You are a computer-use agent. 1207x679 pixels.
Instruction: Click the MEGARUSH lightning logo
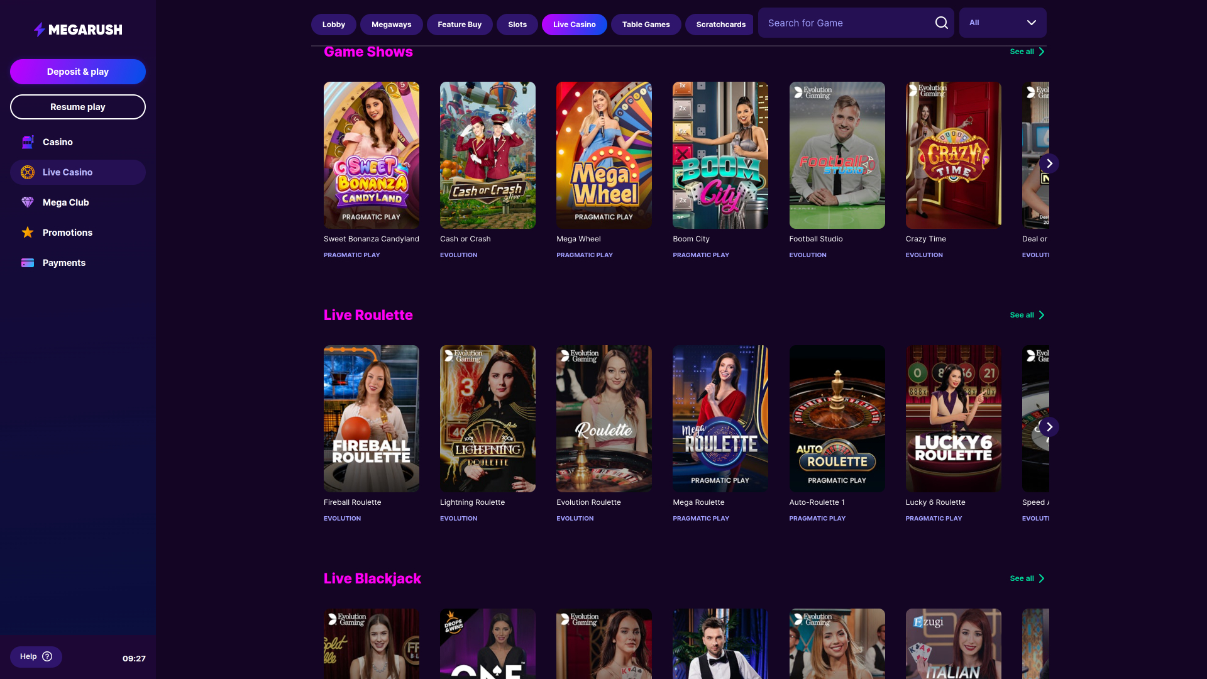[x=39, y=28]
